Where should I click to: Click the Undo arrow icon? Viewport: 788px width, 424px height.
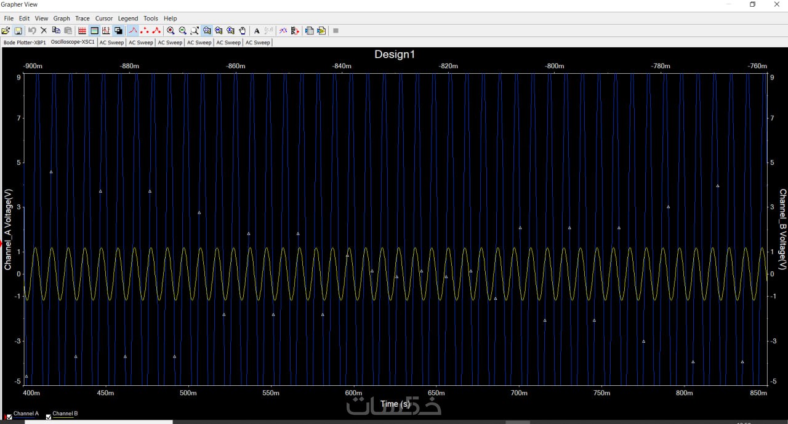tap(32, 30)
